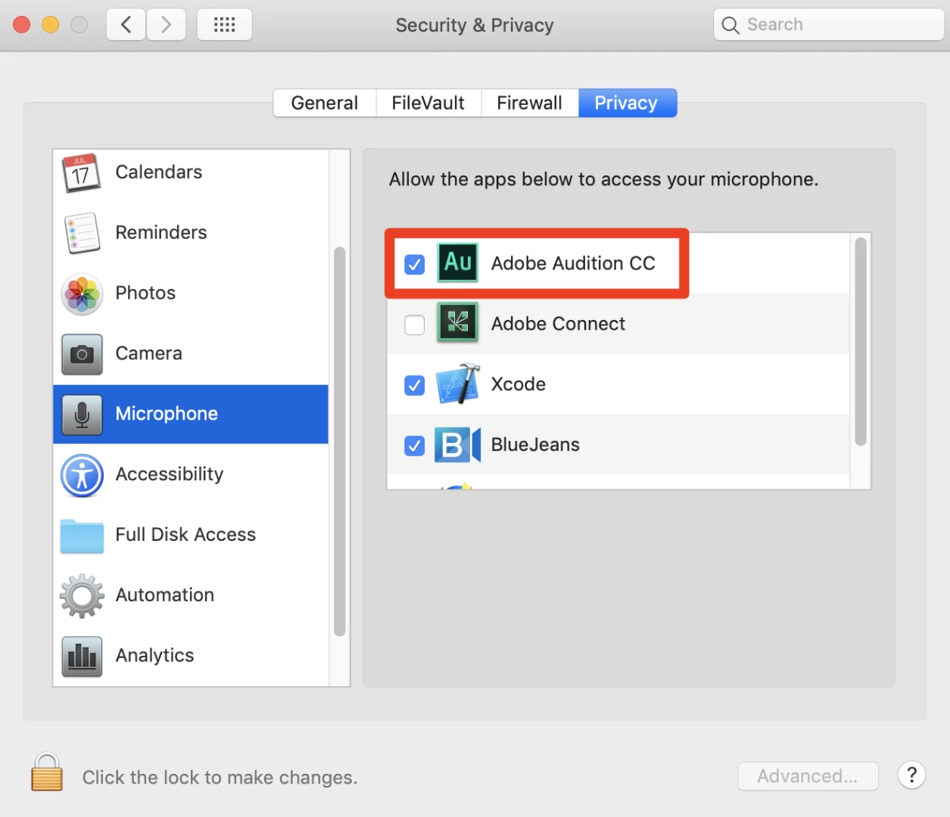
Task: Enable microphone access for Adobe Connect
Action: pos(415,325)
